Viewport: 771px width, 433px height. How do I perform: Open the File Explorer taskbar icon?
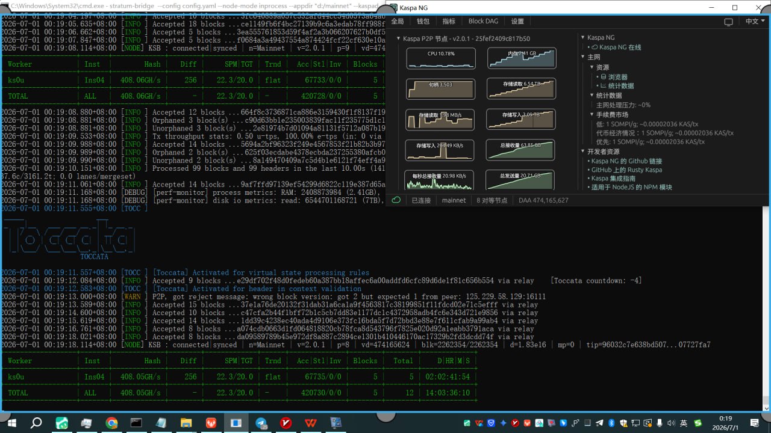tap(186, 423)
